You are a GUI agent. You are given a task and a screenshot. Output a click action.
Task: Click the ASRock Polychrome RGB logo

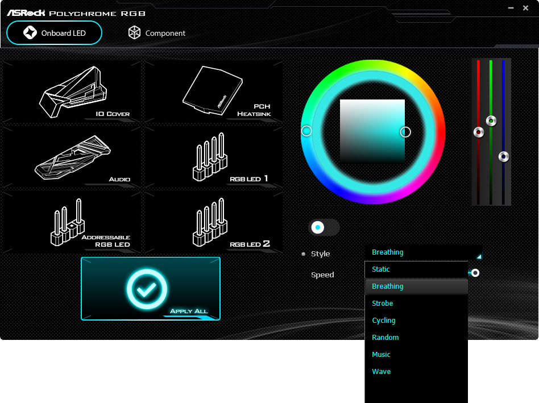[x=76, y=13]
